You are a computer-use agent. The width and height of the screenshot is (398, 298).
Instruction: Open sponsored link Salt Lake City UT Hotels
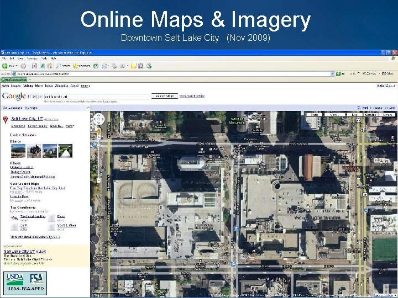pyautogui.click(x=25, y=252)
